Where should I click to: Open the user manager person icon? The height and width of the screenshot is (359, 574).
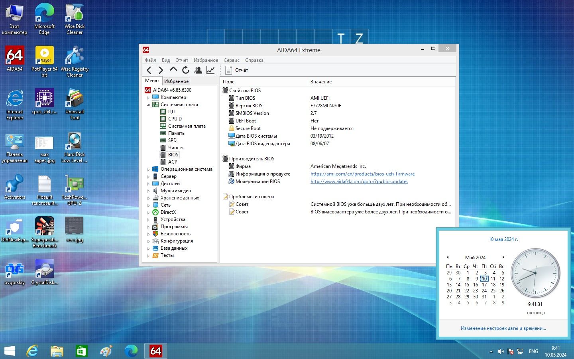click(x=198, y=70)
